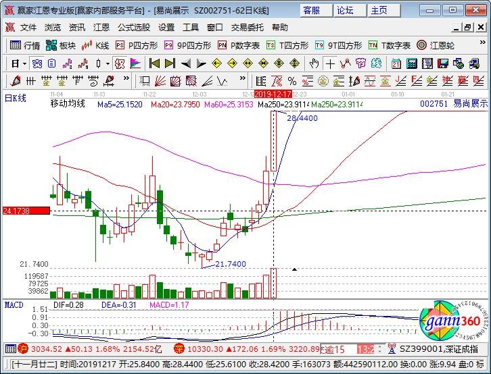Open the P四方形 tool

coord(137,46)
